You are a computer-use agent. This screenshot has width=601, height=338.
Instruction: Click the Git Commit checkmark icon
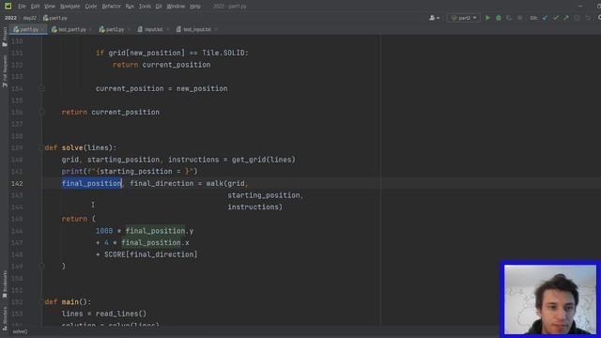tap(556, 18)
